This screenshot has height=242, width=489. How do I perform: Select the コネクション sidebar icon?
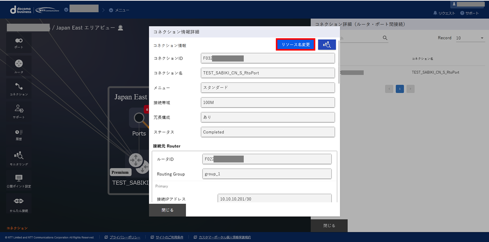click(x=19, y=89)
